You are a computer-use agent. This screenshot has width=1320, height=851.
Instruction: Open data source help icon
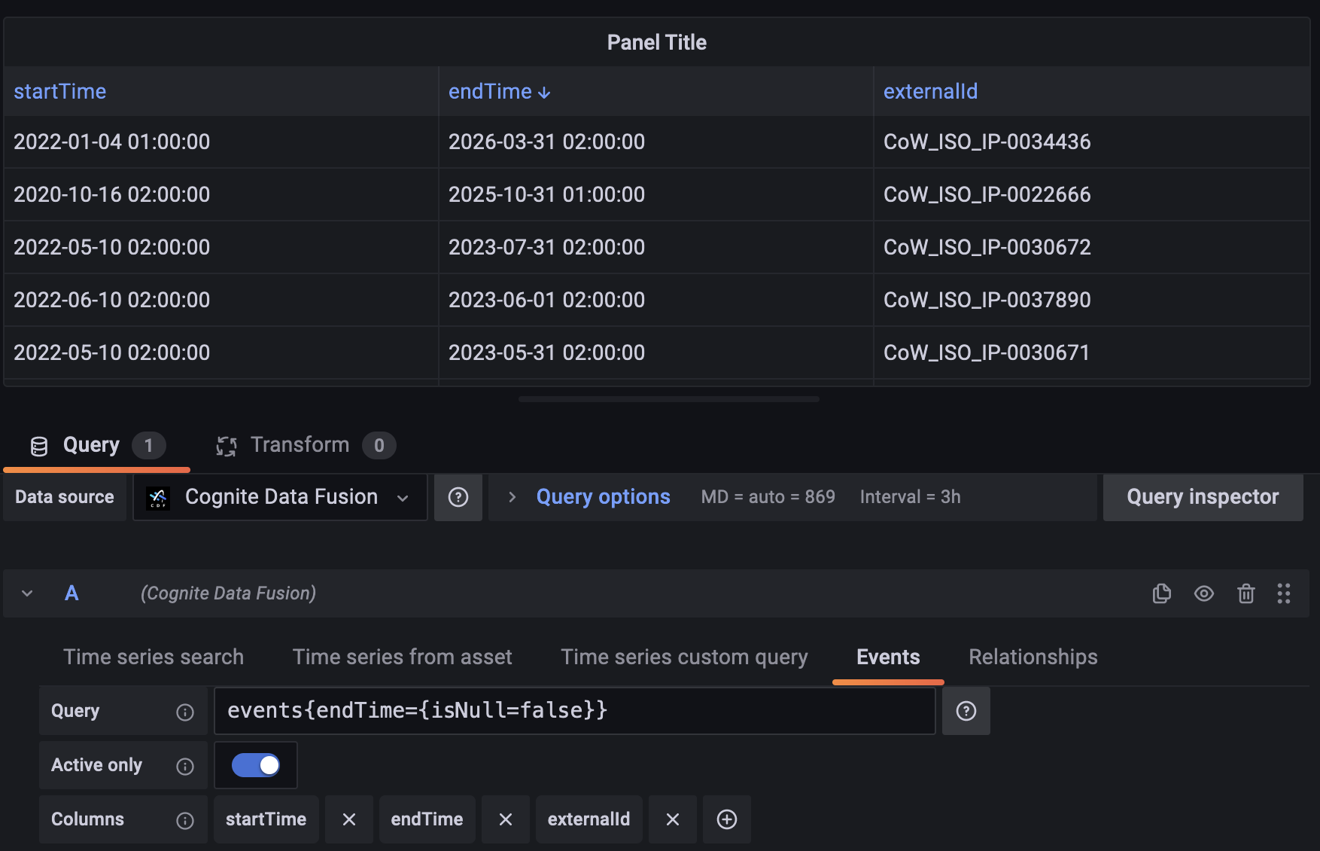pyautogui.click(x=458, y=497)
